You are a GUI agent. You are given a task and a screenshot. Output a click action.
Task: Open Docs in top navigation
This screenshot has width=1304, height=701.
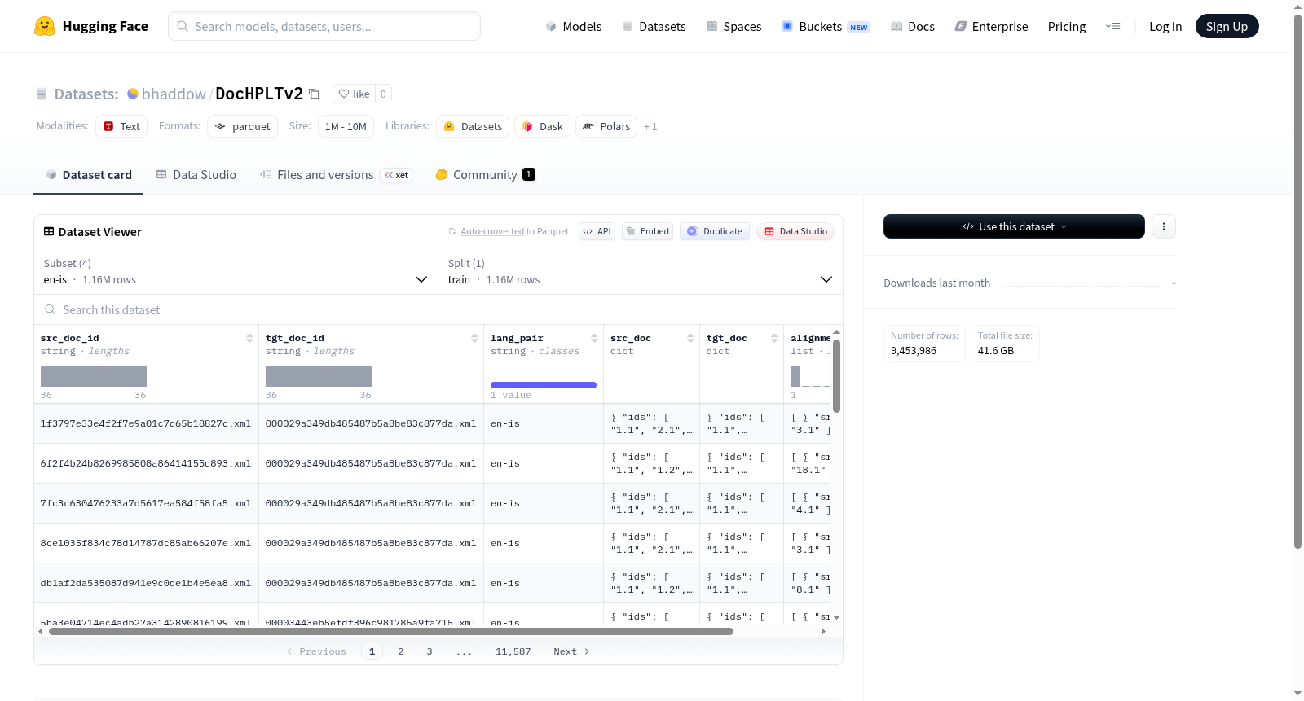(913, 26)
